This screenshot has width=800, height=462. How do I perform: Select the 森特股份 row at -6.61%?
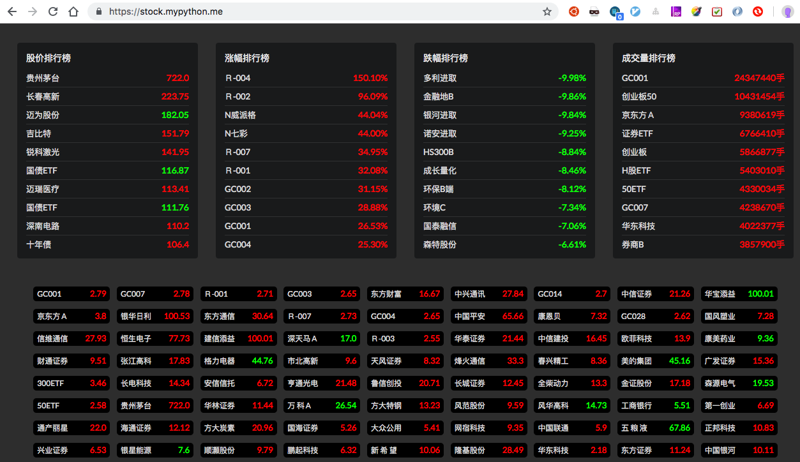(x=504, y=244)
